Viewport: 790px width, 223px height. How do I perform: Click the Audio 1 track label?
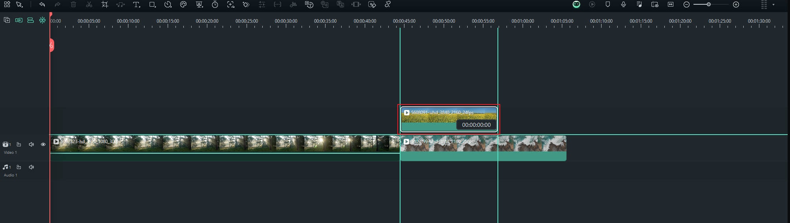coord(11,175)
